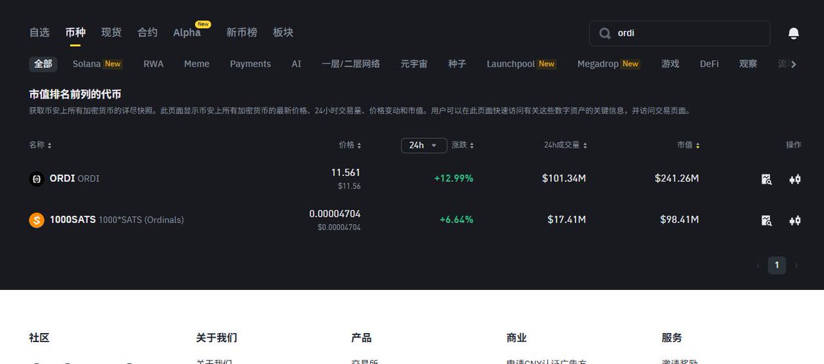
Task: Click ORDI market cap $241.26M
Action: coord(677,179)
